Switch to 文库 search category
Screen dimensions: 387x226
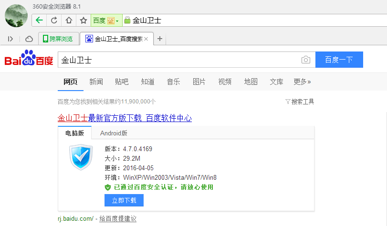coord(276,82)
